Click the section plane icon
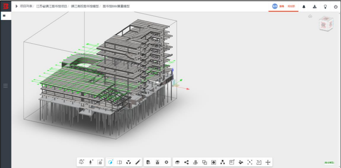 [x=119, y=162]
